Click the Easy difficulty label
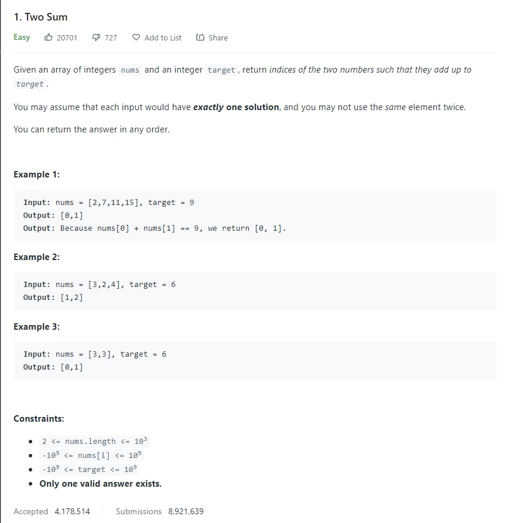Image resolution: width=509 pixels, height=523 pixels. [22, 37]
